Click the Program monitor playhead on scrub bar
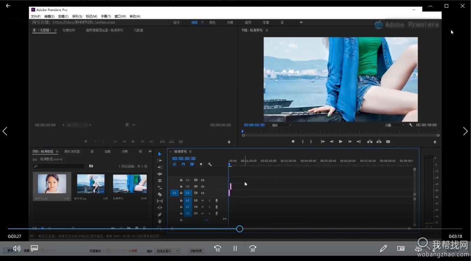 point(243,133)
